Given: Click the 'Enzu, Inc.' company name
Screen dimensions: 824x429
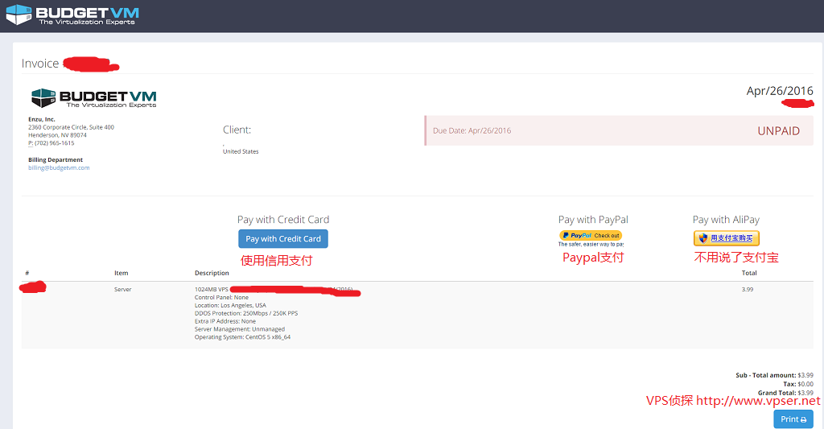Looking at the screenshot, I should tap(42, 119).
